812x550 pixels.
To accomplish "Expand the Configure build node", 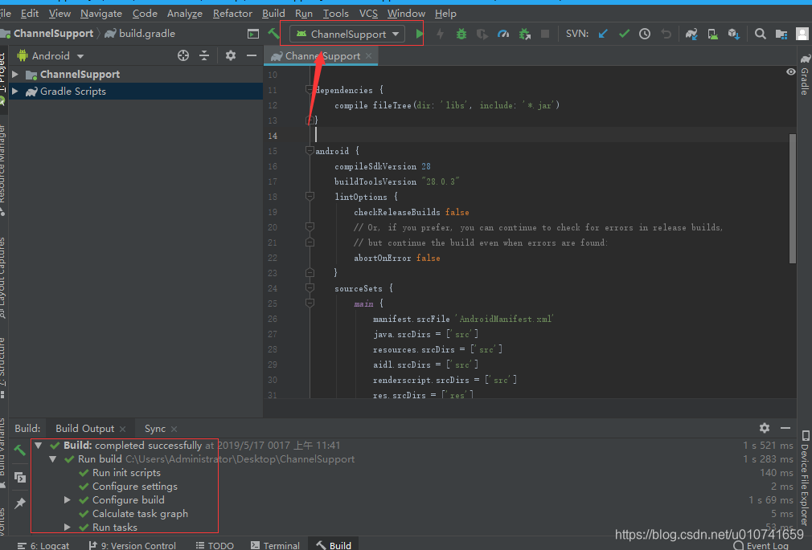I will point(68,499).
